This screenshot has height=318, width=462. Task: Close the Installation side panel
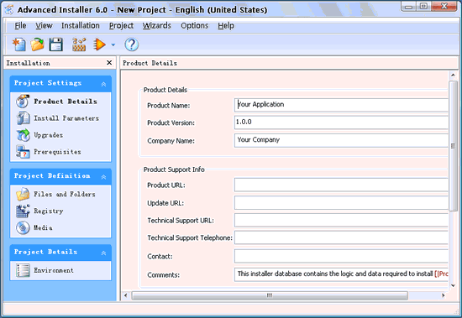pos(109,62)
